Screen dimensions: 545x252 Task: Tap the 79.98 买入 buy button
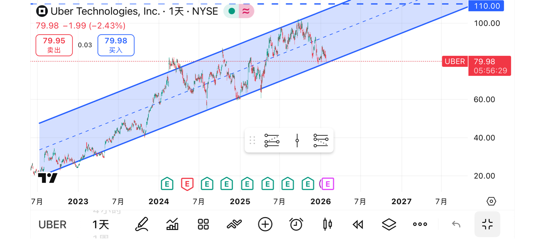116,45
